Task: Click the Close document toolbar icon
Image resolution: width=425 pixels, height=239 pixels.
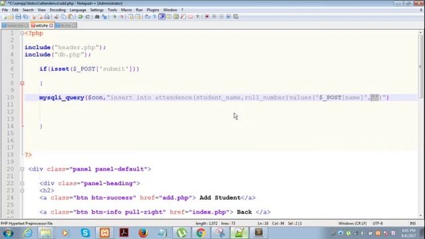Action: (x=34, y=17)
